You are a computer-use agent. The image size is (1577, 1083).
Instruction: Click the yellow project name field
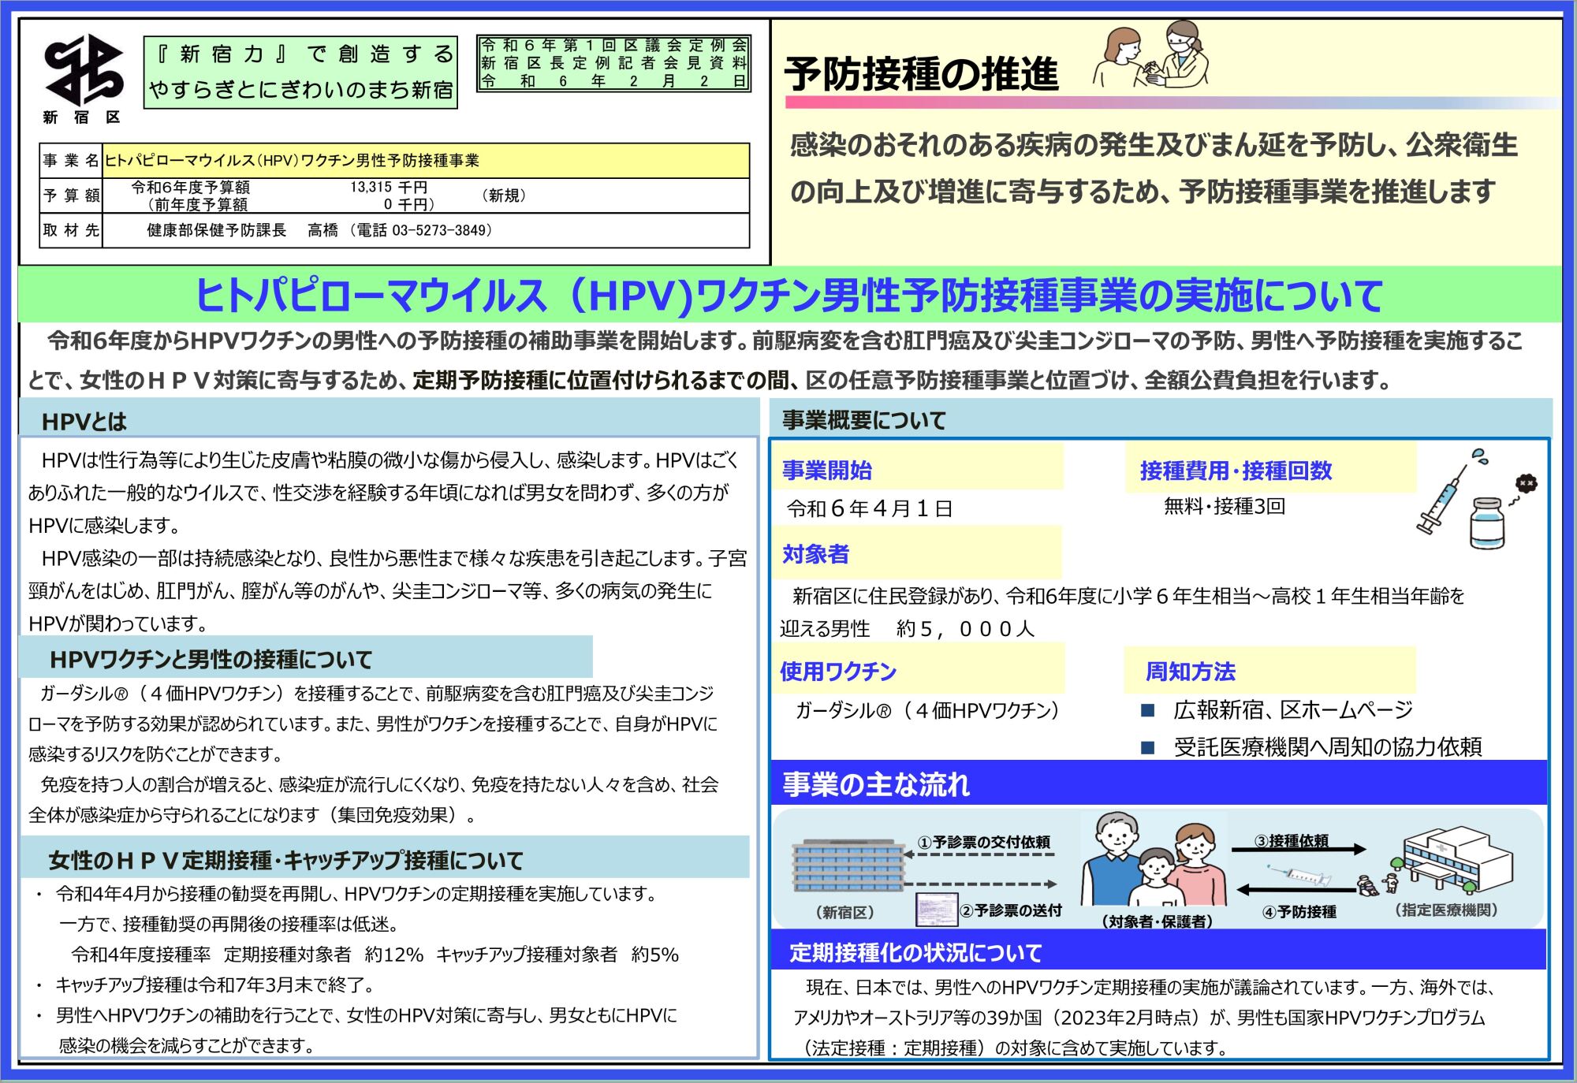pos(426,161)
